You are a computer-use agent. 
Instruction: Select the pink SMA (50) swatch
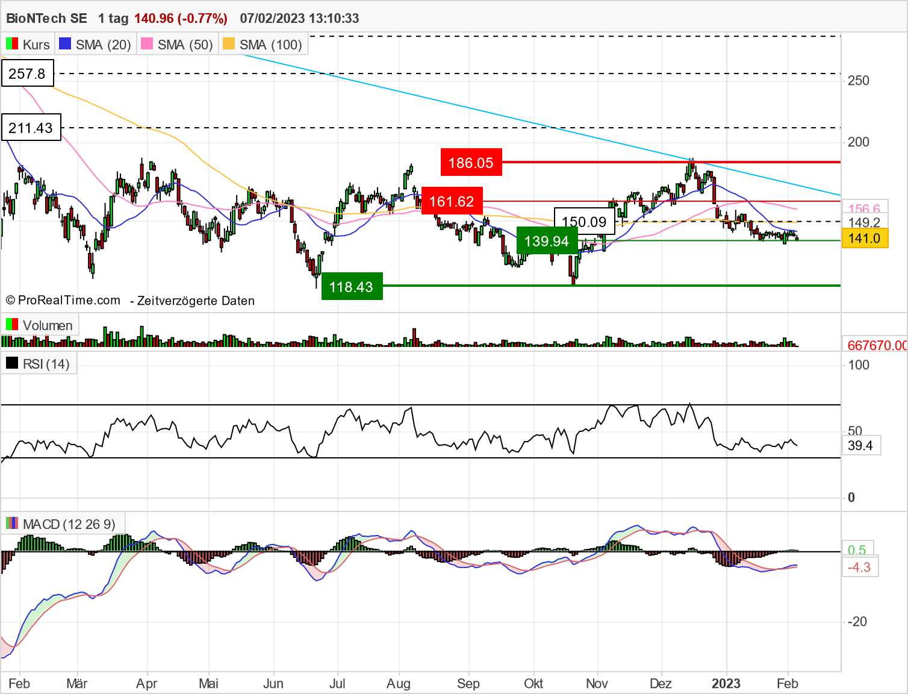pos(147,44)
